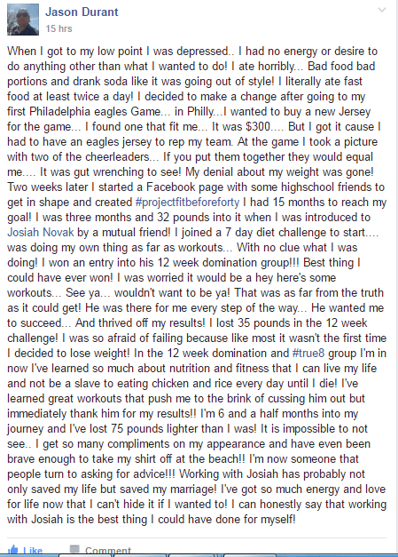Click the thumbs-up Like icon
Screen dimensions: 398x557
click(x=12, y=550)
